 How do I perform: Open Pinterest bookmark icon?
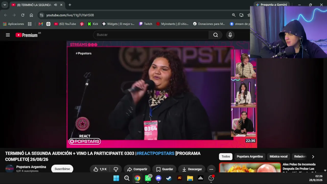[x=82, y=24]
